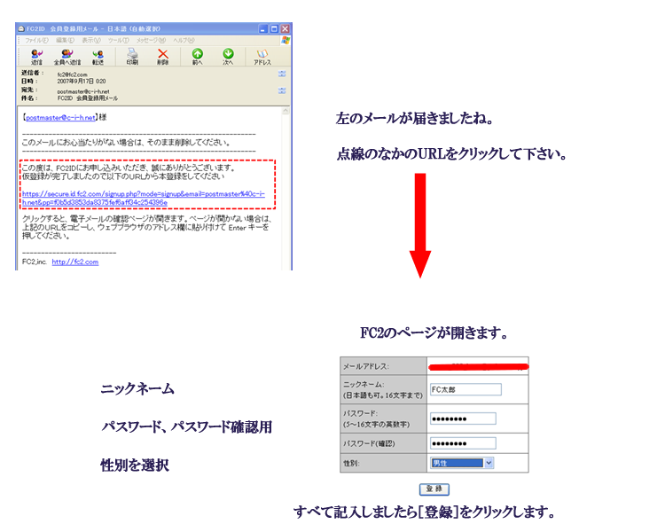The height and width of the screenshot is (532, 665).
Task: Click the postmaster@c-i-h.net greeting link
Action: 60,118
